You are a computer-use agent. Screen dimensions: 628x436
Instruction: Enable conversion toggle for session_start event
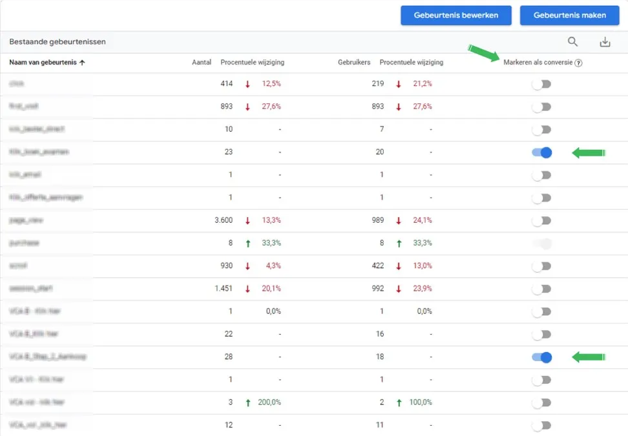click(x=541, y=289)
